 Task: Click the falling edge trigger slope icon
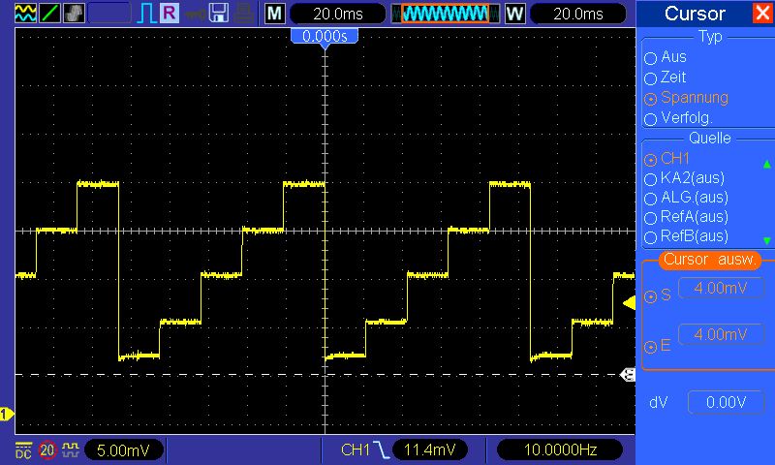[x=381, y=449]
